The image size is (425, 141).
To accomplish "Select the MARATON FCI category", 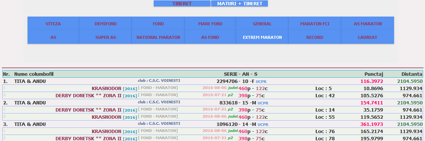I will [315, 24].
